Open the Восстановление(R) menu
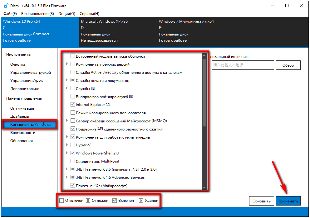Image resolution: width=310 pixels, height=218 pixels. [37, 14]
